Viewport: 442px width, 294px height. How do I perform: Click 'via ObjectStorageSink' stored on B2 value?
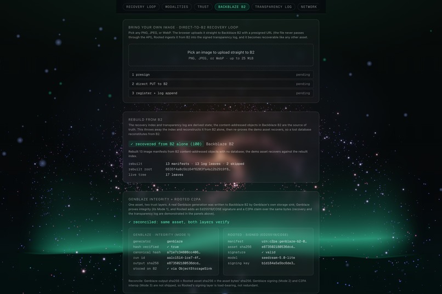pos(189,269)
